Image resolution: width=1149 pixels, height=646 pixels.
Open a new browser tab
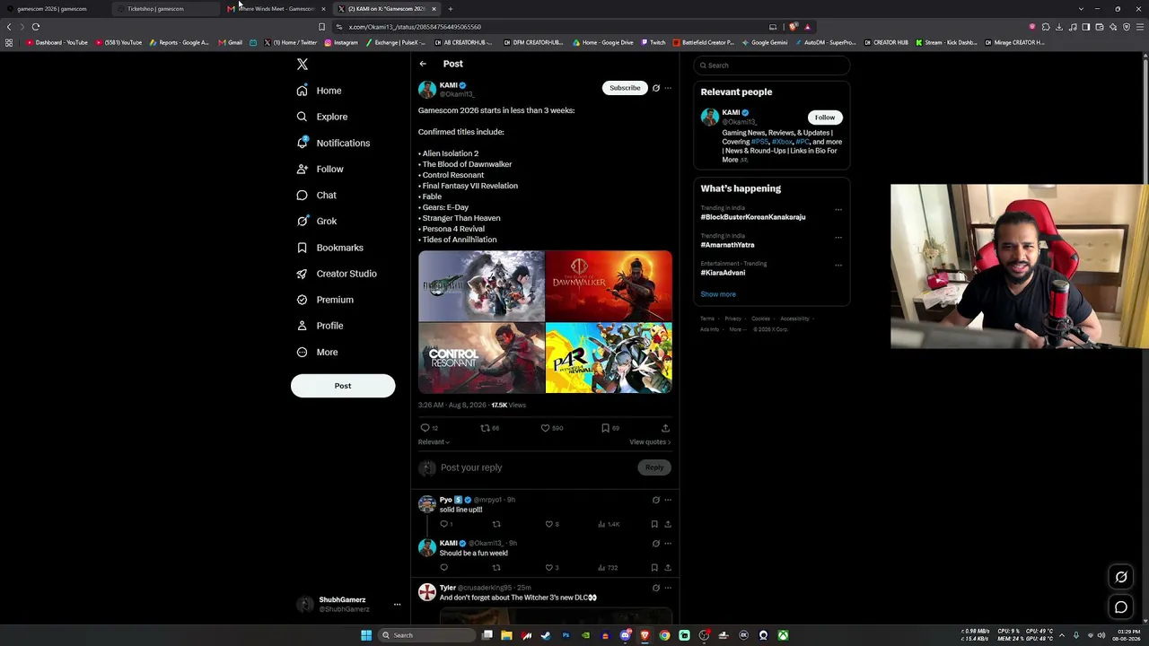coord(451,9)
